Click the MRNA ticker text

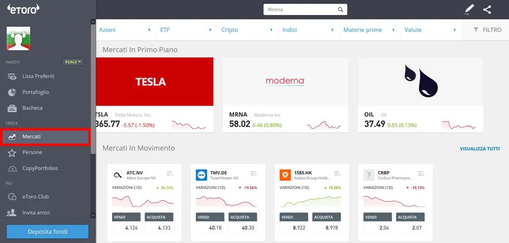[x=238, y=115]
